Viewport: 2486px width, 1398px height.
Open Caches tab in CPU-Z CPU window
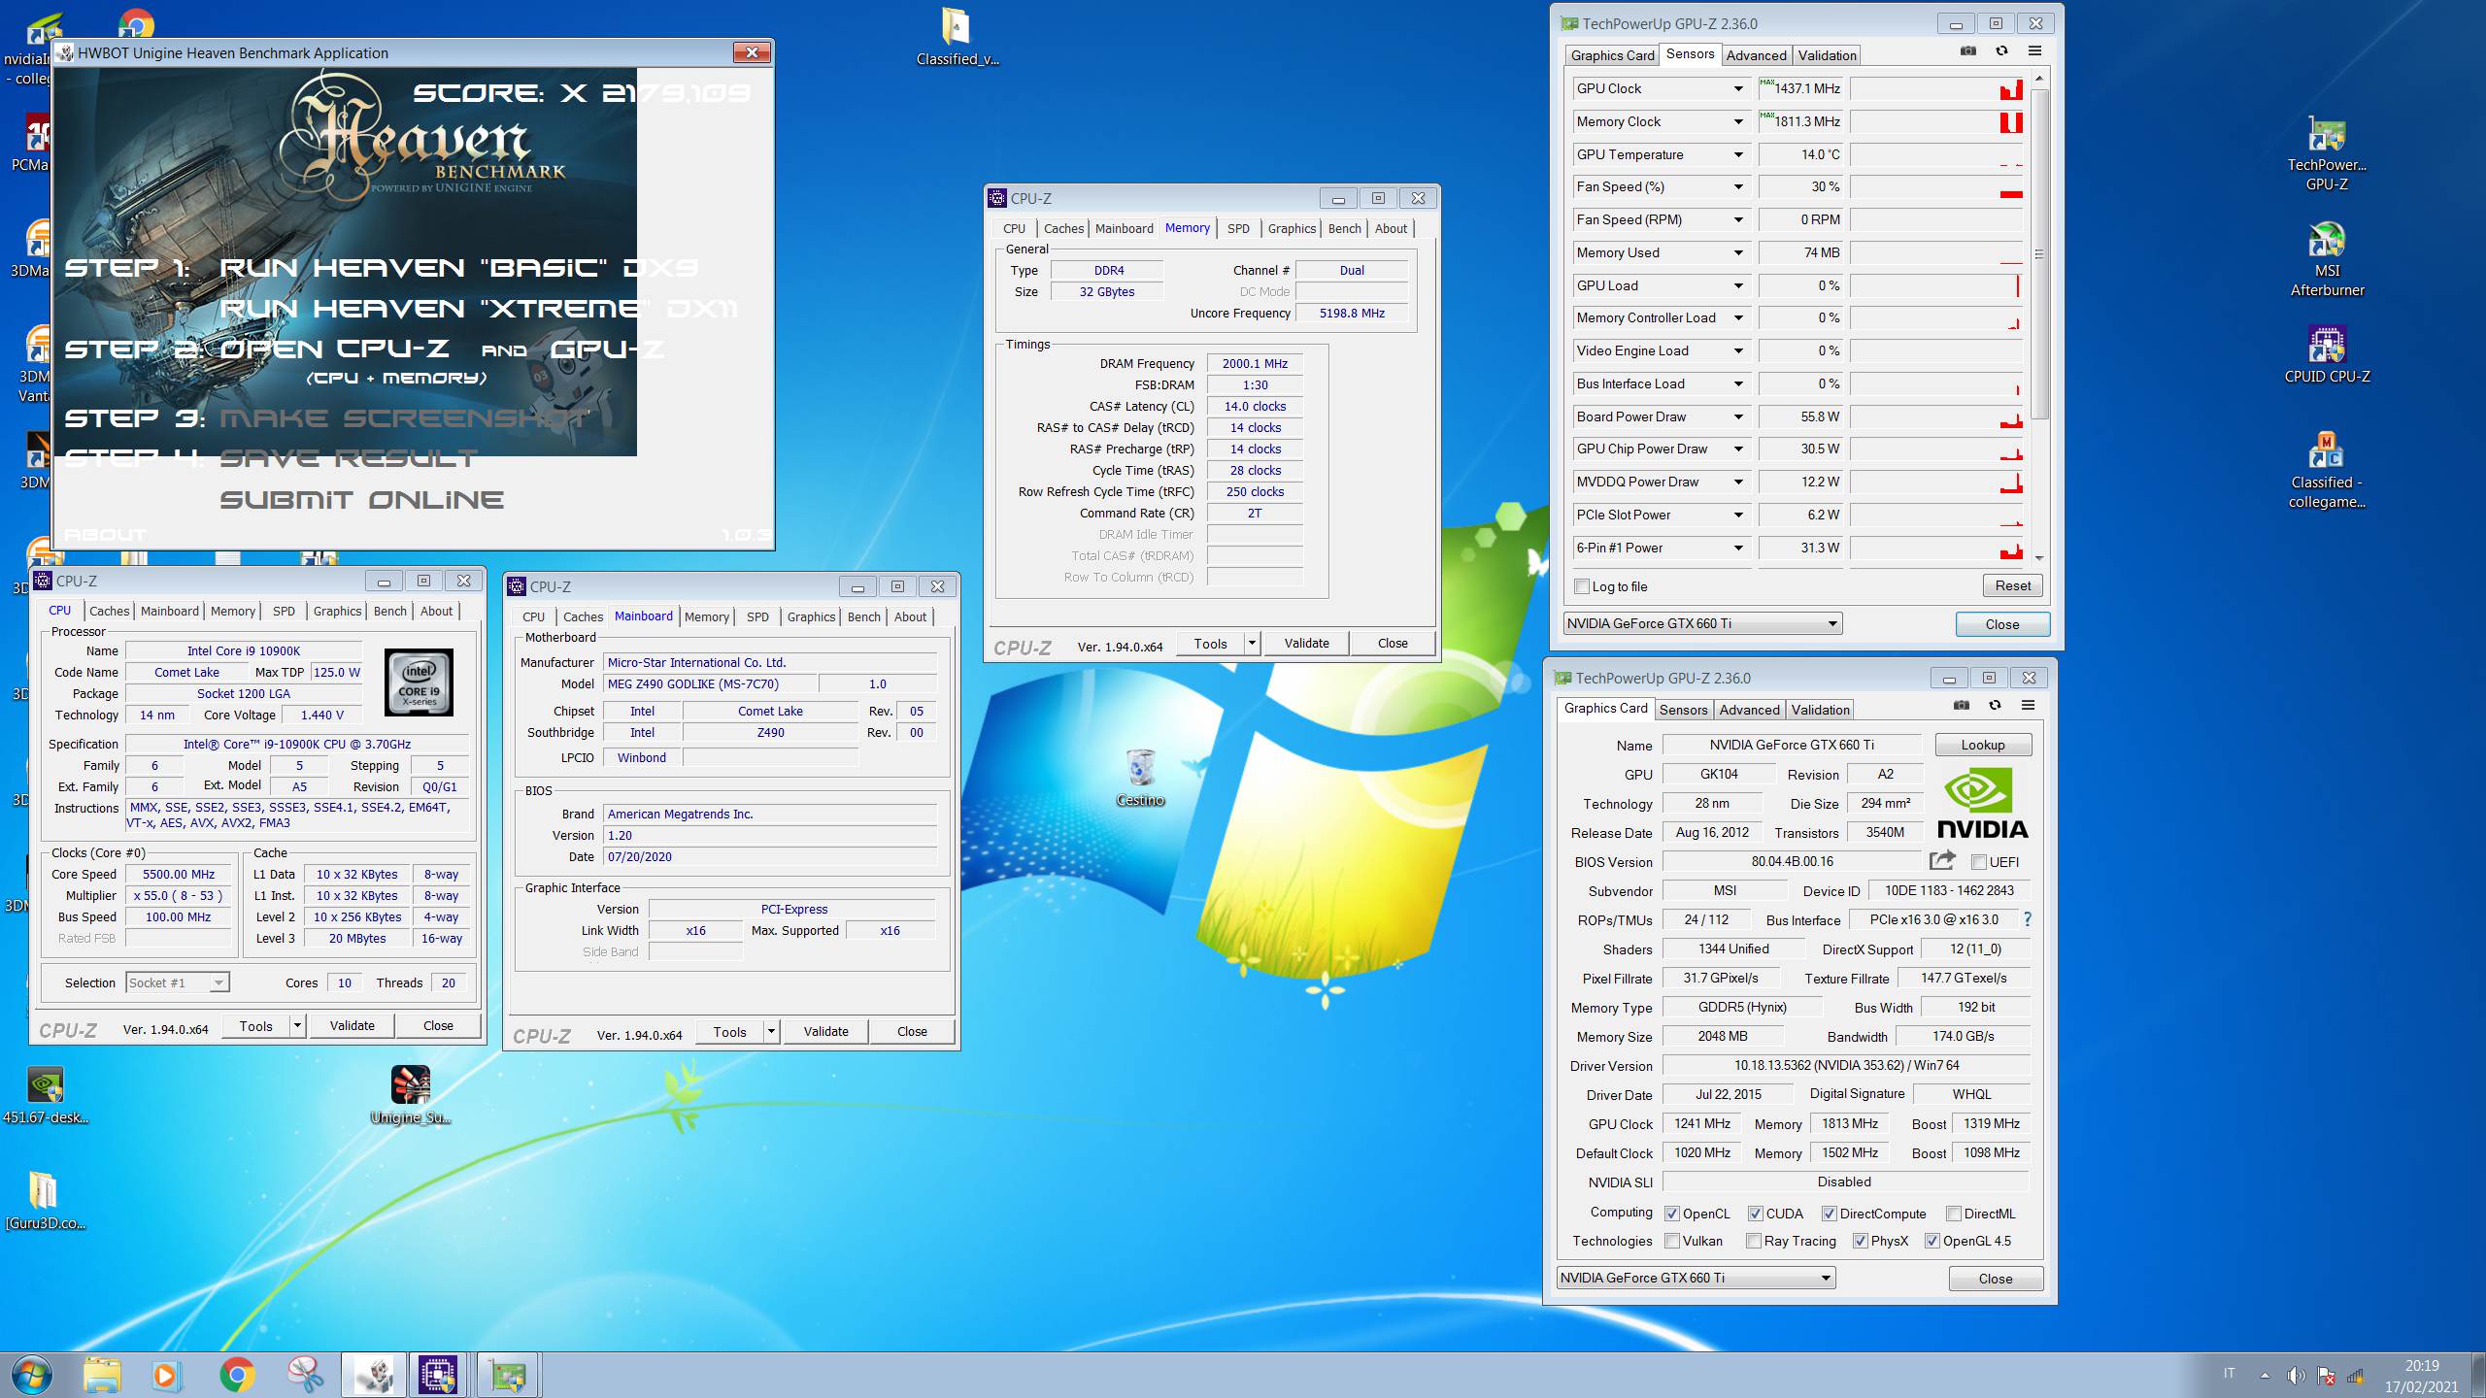point(109,611)
